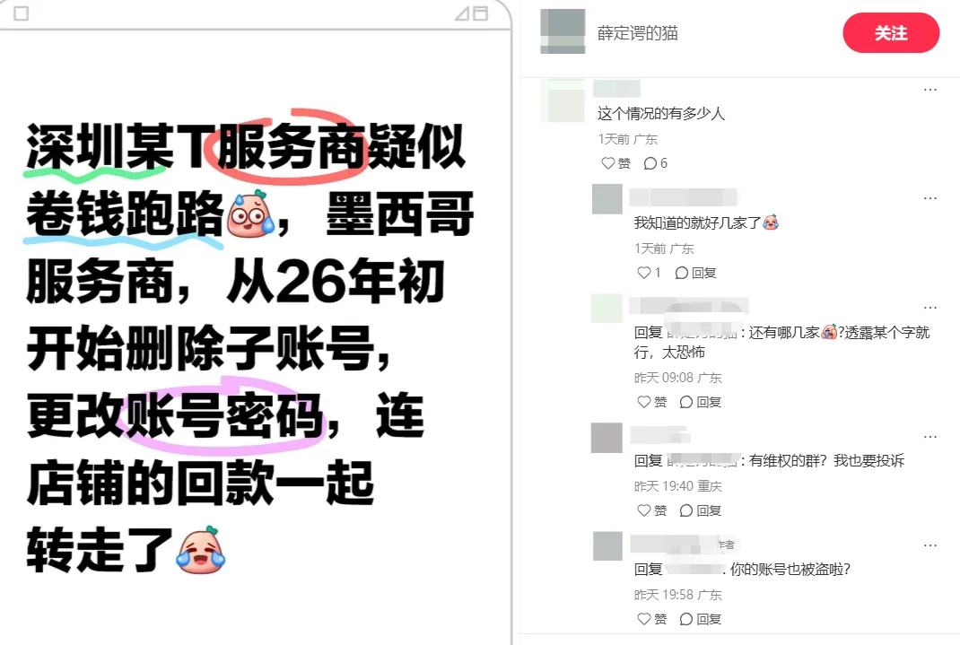Open more options for the 重庆 comment
This screenshot has width=960, height=645.
(x=930, y=437)
